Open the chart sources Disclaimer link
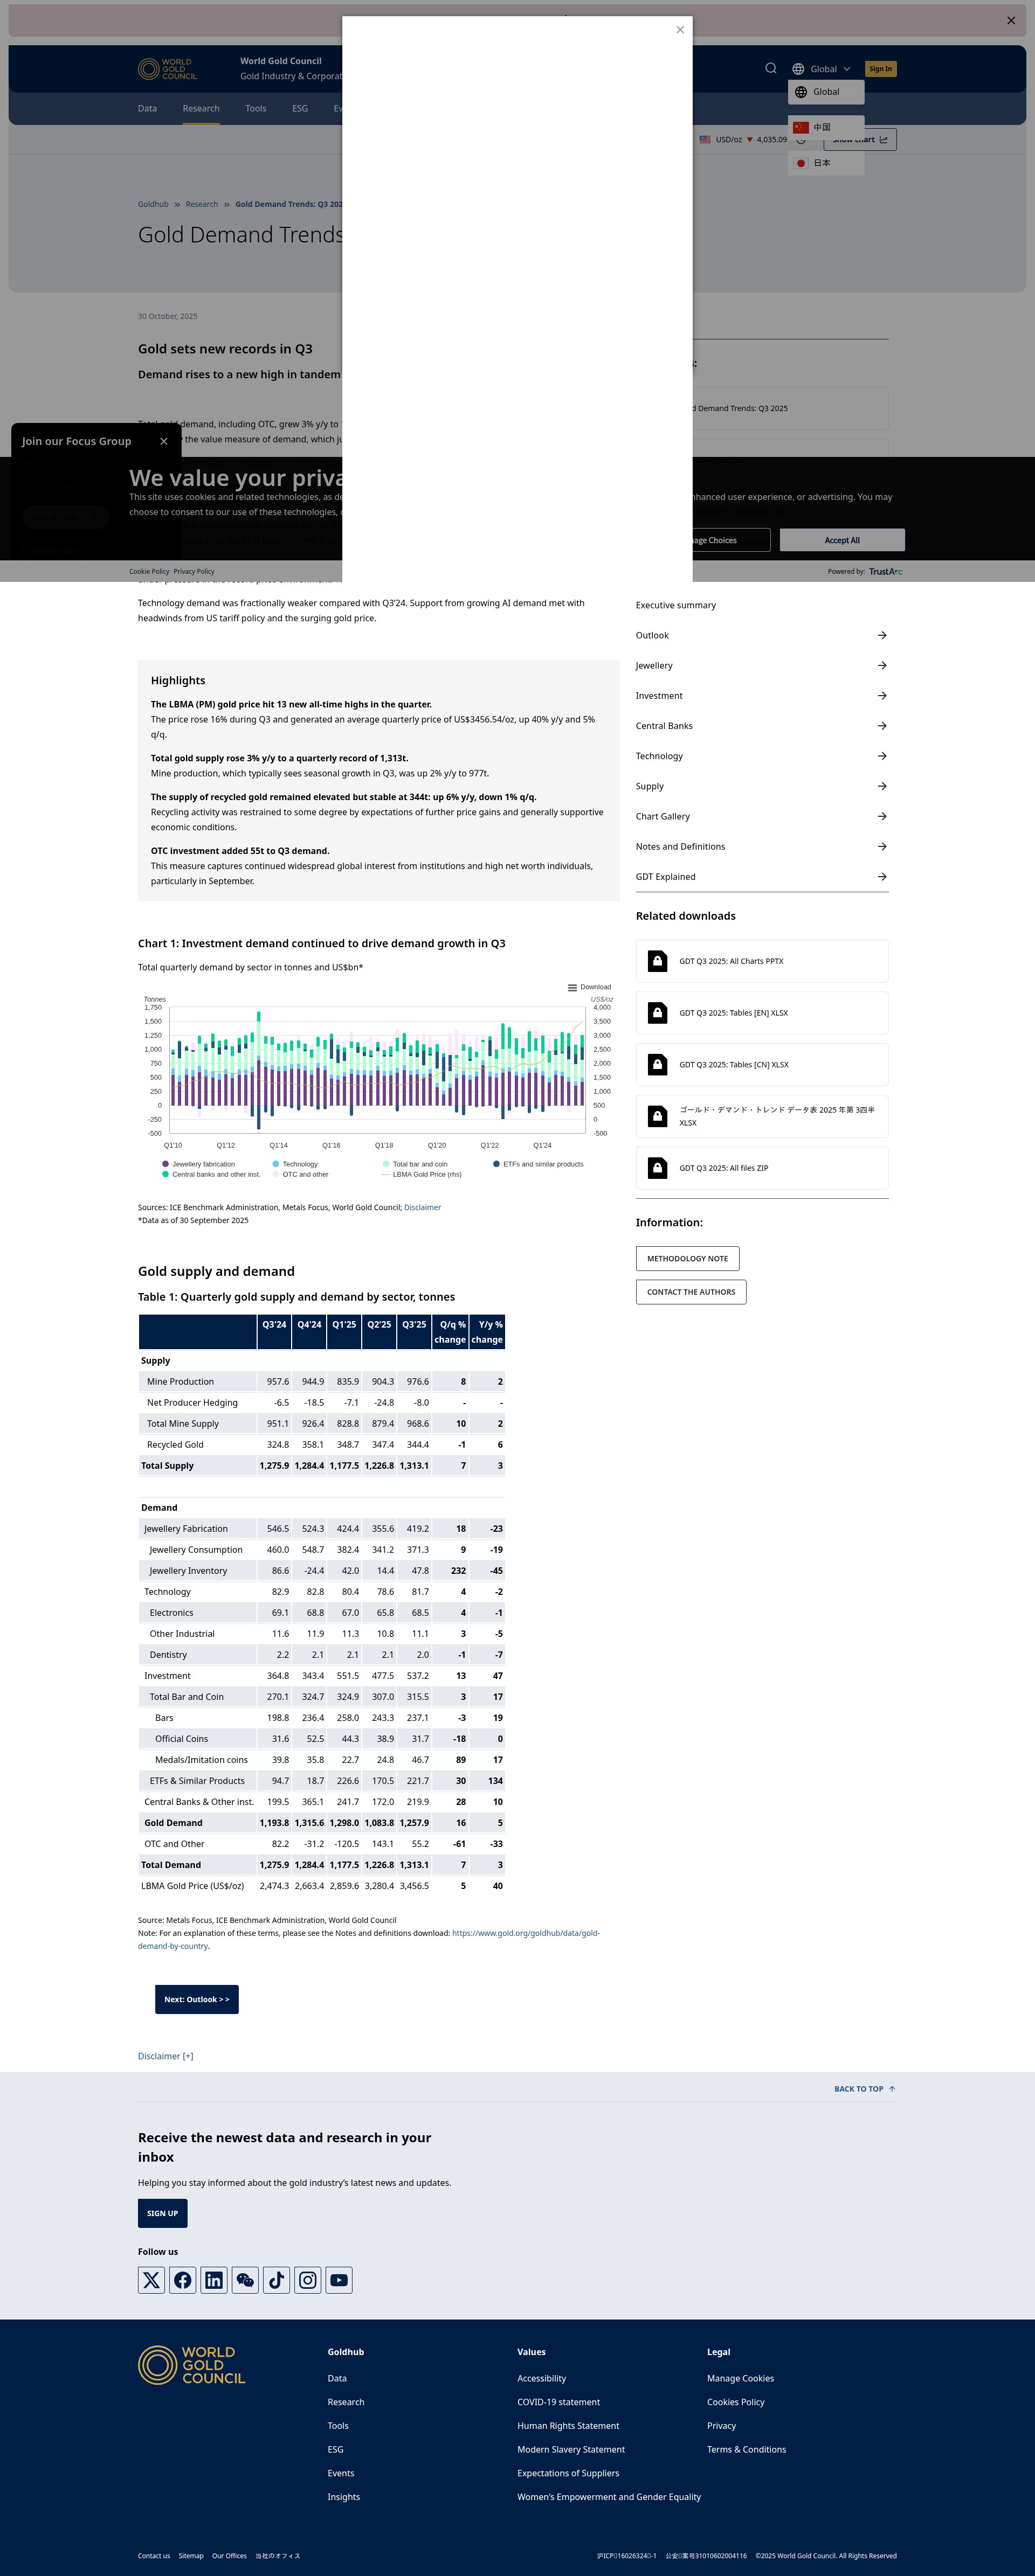 423,1207
